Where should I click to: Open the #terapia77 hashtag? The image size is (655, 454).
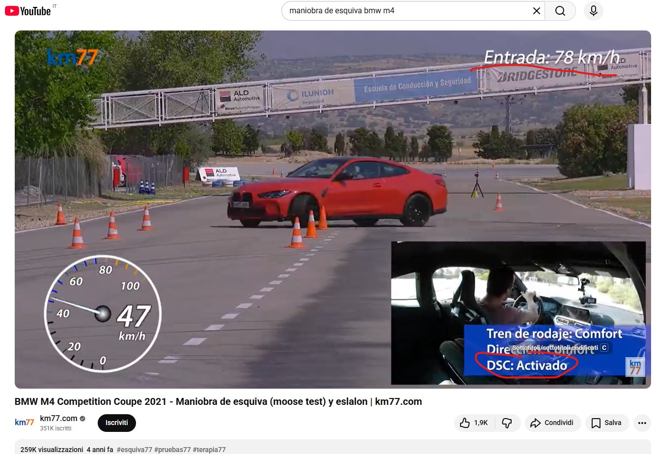click(x=209, y=449)
